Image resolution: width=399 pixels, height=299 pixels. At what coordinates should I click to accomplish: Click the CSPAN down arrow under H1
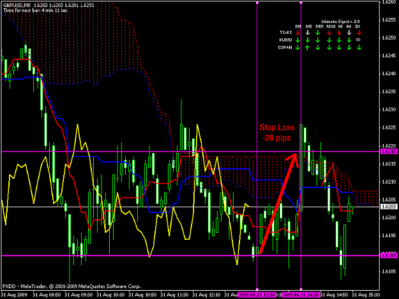[339, 48]
